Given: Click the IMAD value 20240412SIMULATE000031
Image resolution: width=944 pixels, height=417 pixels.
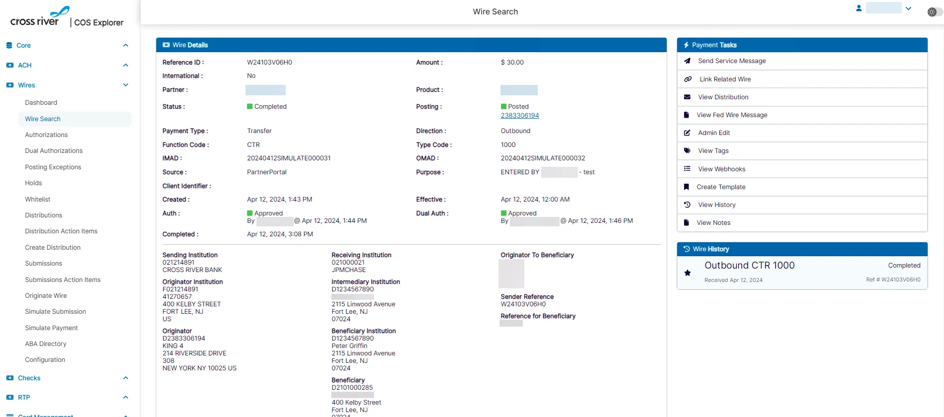Looking at the screenshot, I should coord(289,158).
